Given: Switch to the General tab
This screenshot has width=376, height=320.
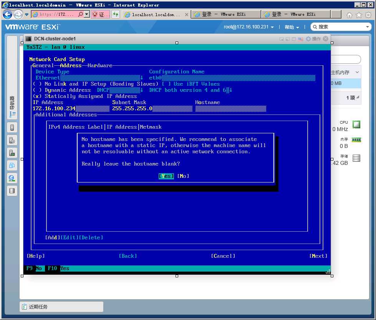Looking at the screenshot, I should coord(43,65).
